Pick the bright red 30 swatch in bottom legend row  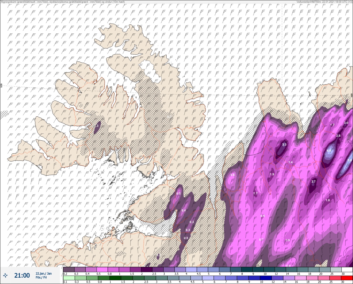click(347, 278)
